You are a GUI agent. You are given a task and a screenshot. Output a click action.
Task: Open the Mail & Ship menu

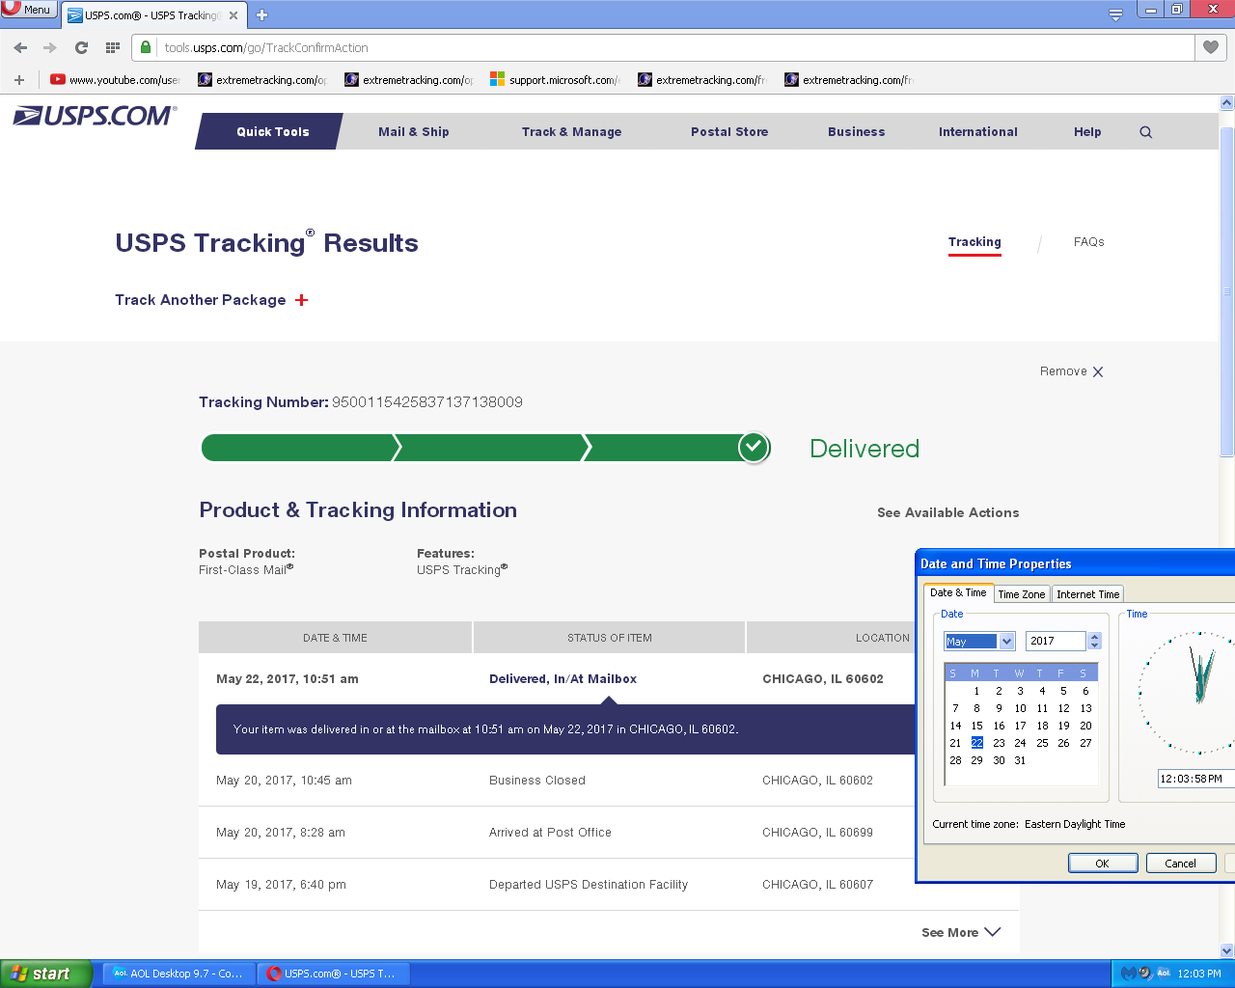click(x=413, y=132)
